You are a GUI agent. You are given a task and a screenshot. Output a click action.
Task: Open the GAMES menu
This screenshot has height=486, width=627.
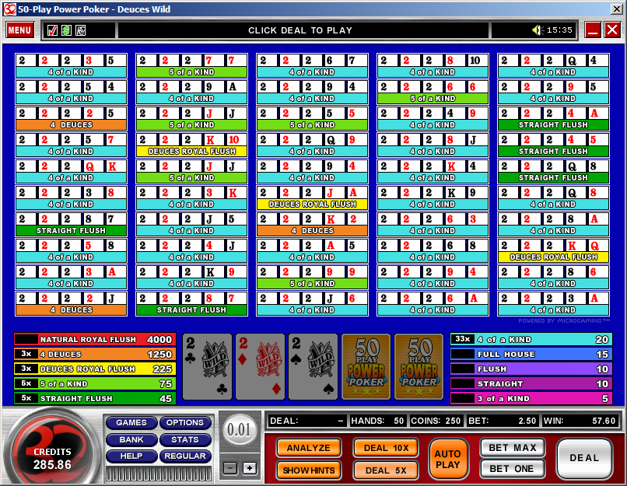tap(131, 423)
